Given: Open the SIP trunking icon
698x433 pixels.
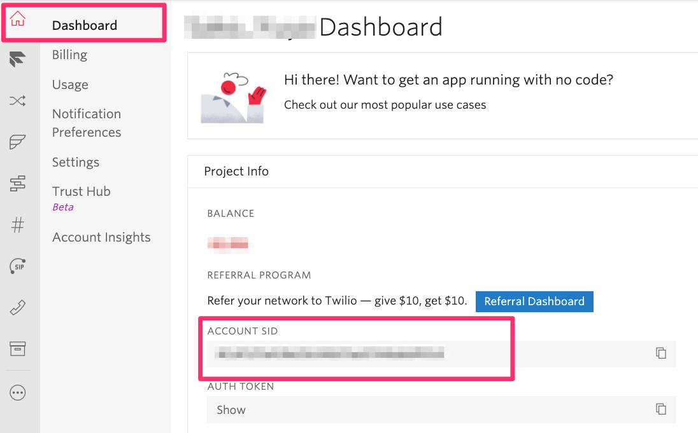Looking at the screenshot, I should point(18,266).
